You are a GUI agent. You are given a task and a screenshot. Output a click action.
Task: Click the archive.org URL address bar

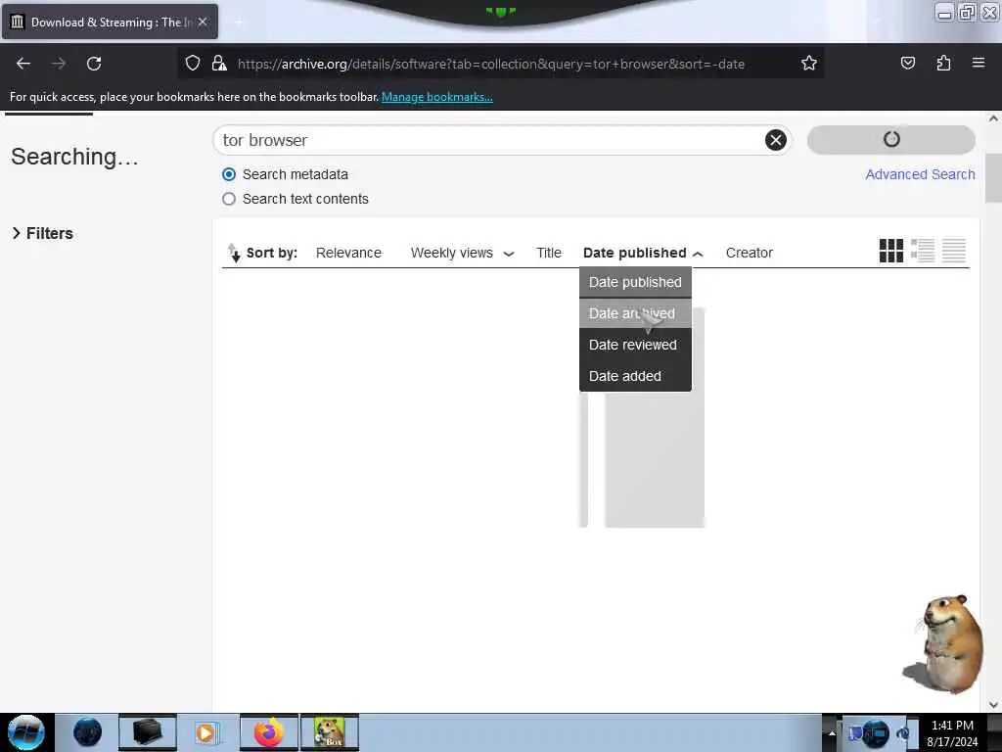[491, 64]
